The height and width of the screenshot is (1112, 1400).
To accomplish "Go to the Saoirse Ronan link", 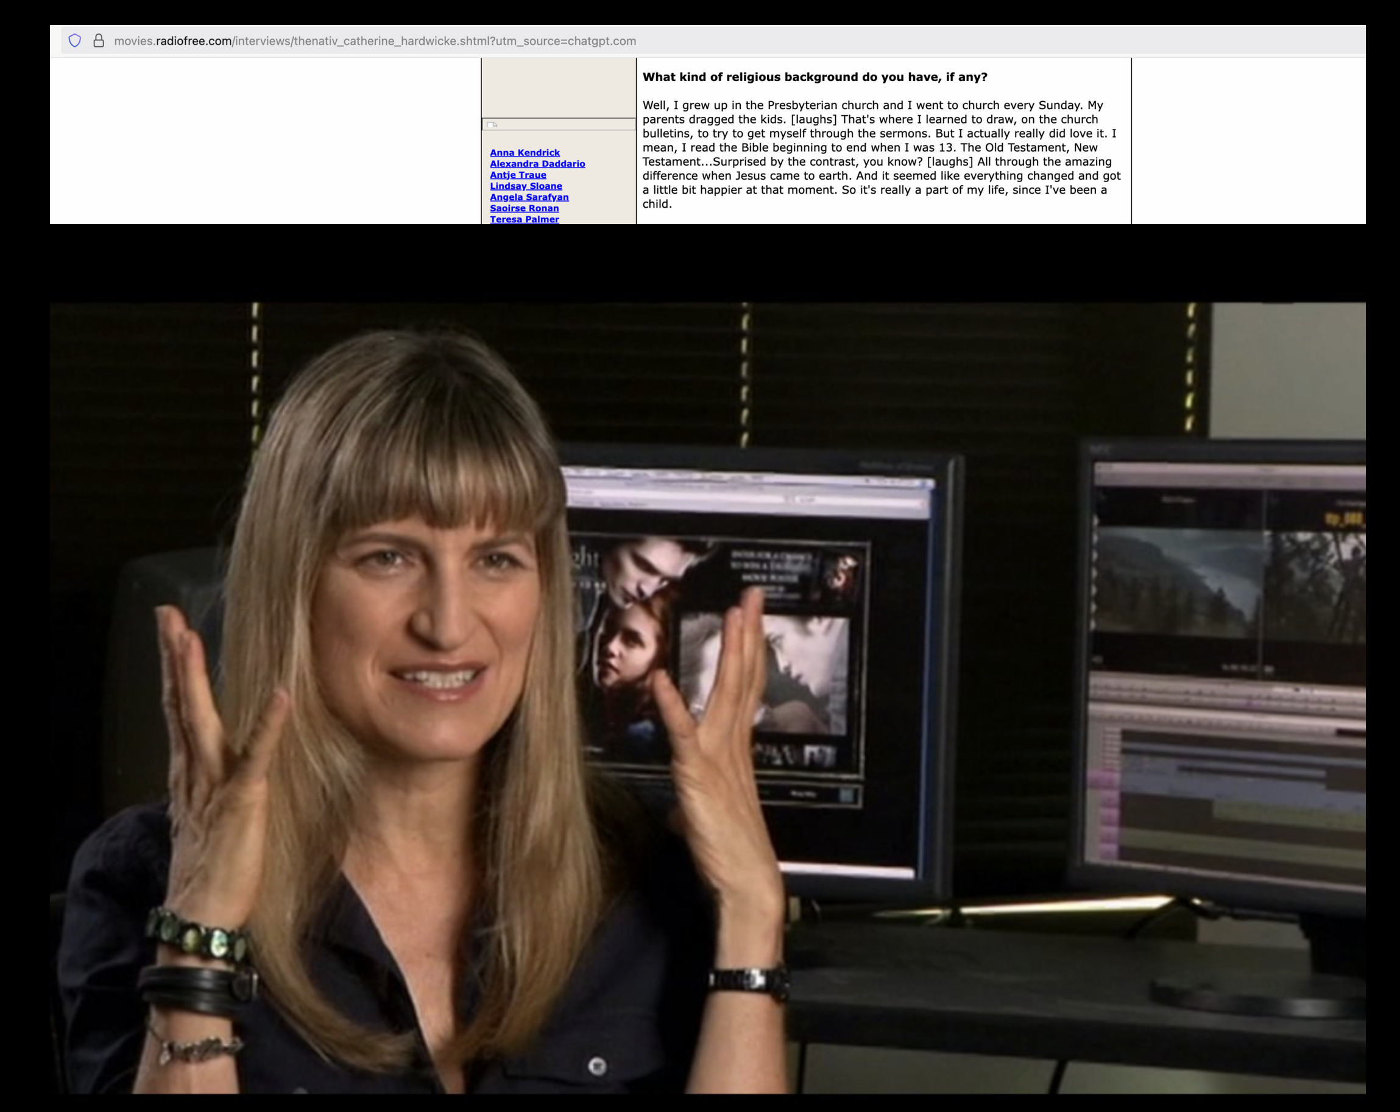I will 523,208.
